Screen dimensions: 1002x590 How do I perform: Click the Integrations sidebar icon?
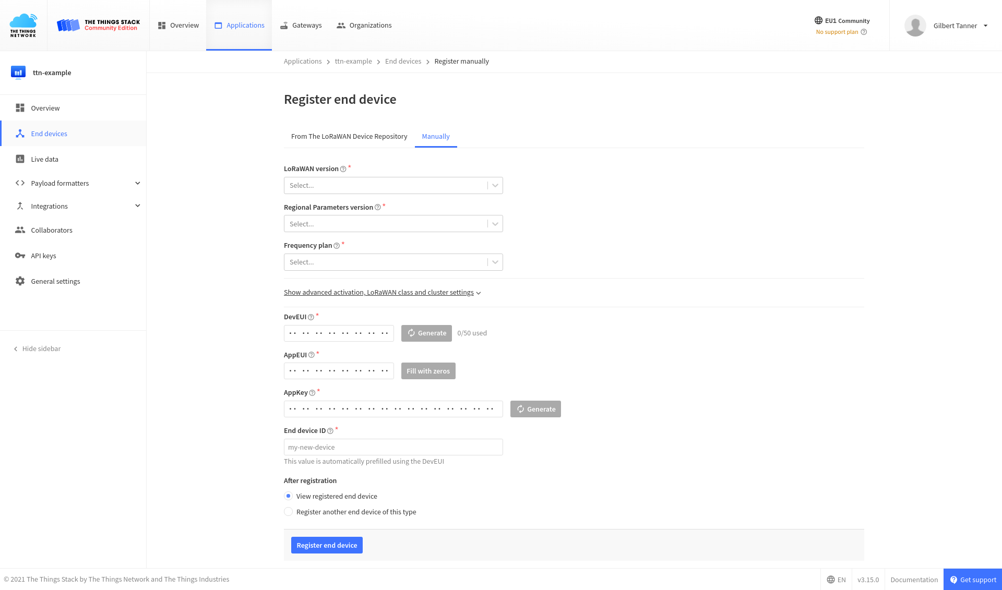[x=20, y=206]
